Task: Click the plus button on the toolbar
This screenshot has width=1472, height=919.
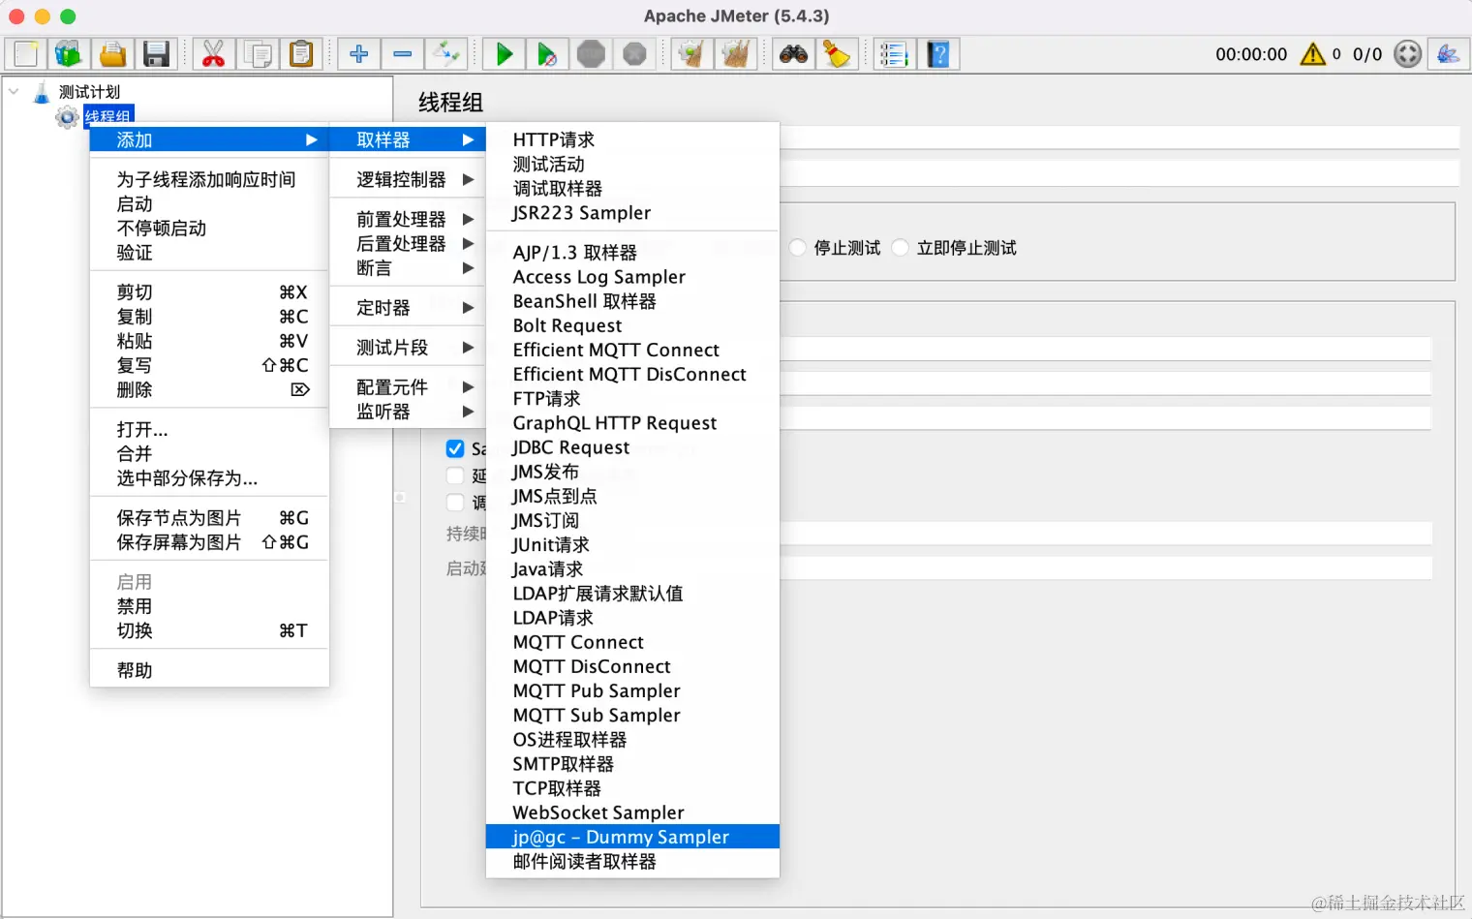Action: 358,54
